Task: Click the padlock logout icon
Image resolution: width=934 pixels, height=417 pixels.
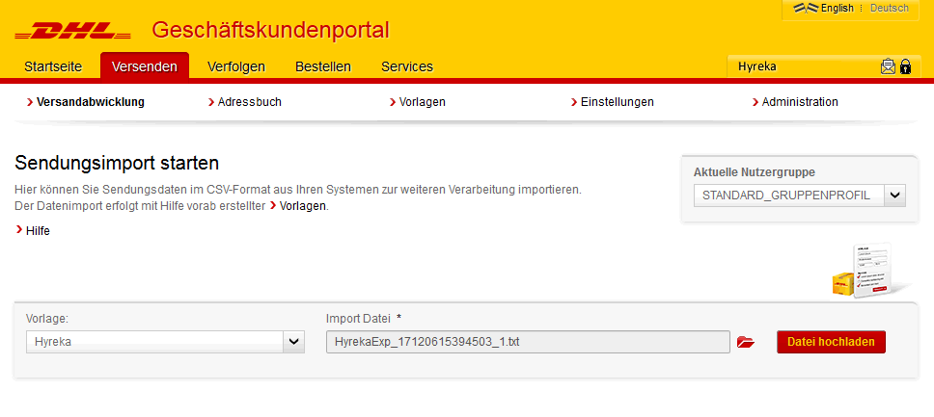Action: pyautogui.click(x=905, y=66)
